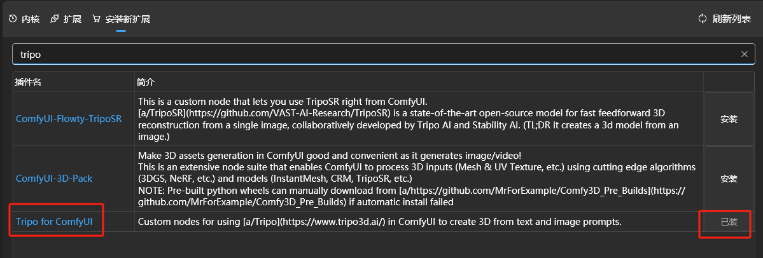Screen dimensions: 763x258
Task: Open the ComfyUI-Flowty-TripoSR plugin link
Action: (69, 119)
